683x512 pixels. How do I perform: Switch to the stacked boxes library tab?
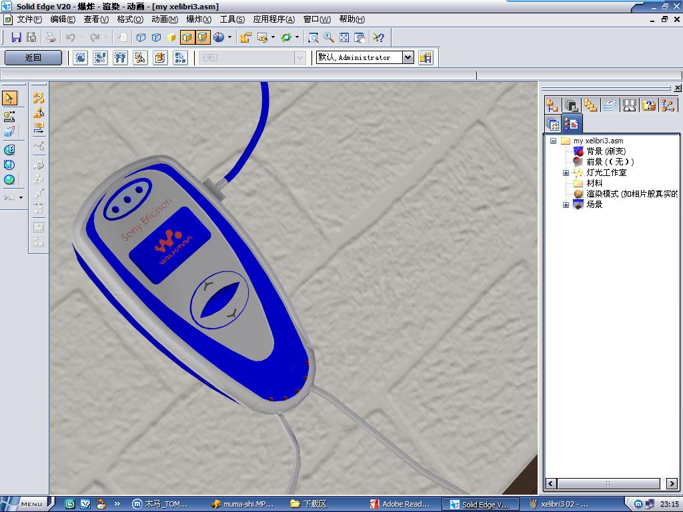point(591,105)
